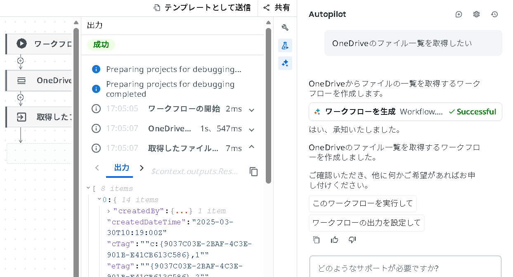Expand the createdBy object
This screenshot has width=513, height=277.
109,211
